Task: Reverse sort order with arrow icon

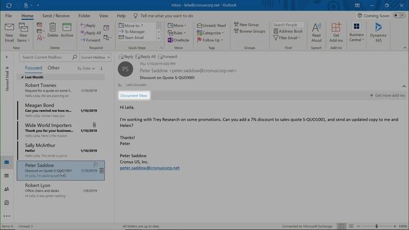Action: 101,68
